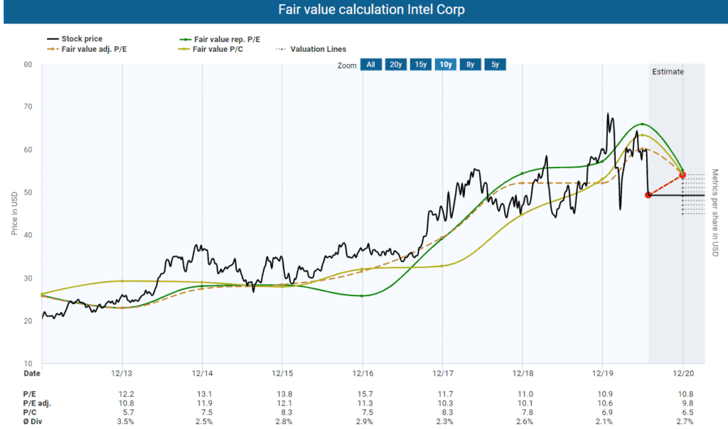The width and height of the screenshot is (728, 429).
Task: Click the P/E row label
Action: [29, 394]
